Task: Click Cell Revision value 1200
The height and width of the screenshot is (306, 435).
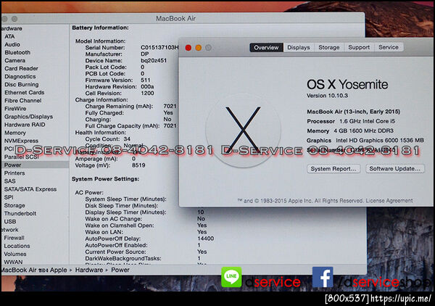Action: tap(147, 94)
